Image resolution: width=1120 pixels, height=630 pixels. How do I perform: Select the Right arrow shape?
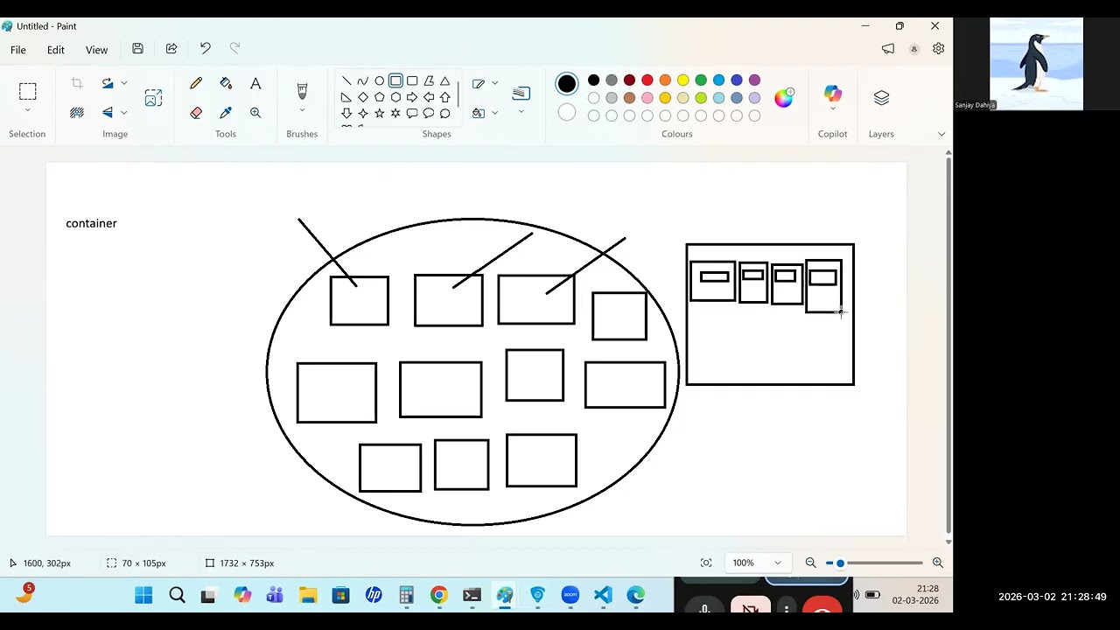pos(412,97)
